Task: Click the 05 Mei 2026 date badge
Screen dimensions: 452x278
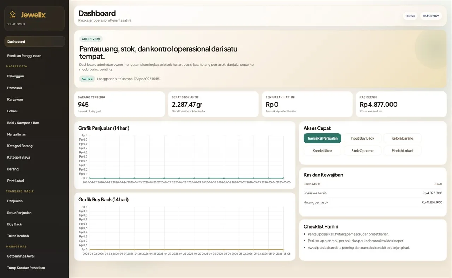Action: pos(431,16)
